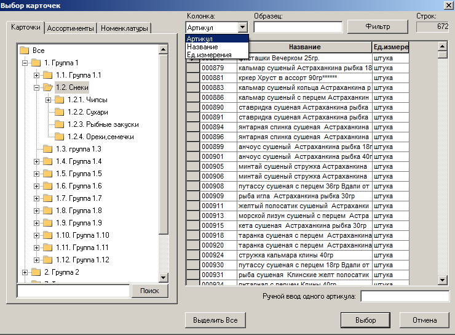Click the tree scrollbar down arrow
455x335 pixels.
164,278
